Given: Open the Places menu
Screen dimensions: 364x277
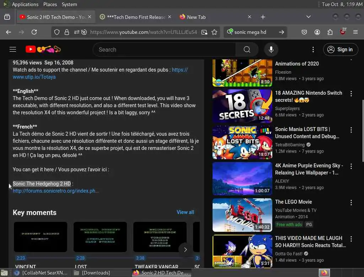Looking at the screenshot, I should (50, 4).
